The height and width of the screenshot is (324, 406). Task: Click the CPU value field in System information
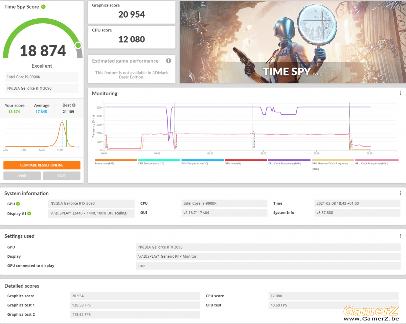point(224,203)
